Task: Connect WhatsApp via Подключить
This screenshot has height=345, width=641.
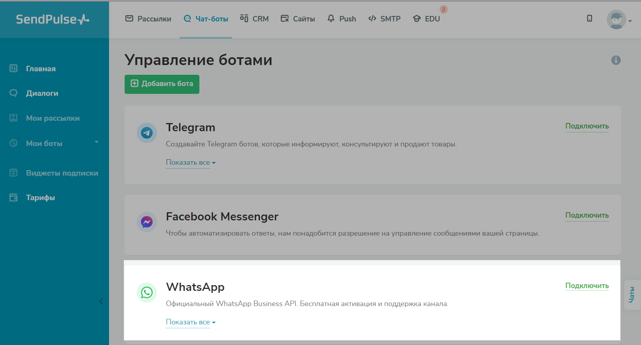Action: (587, 286)
